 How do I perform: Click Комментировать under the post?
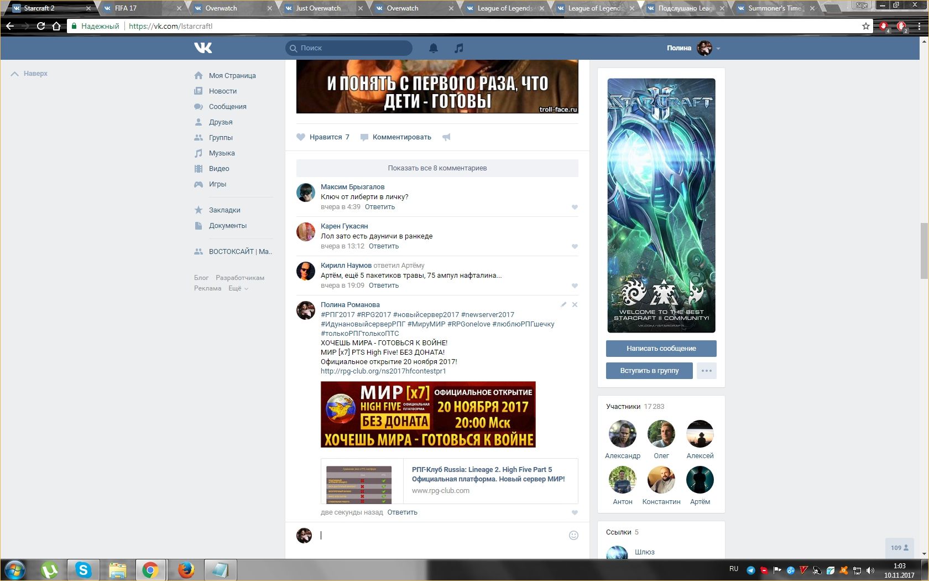(x=396, y=137)
